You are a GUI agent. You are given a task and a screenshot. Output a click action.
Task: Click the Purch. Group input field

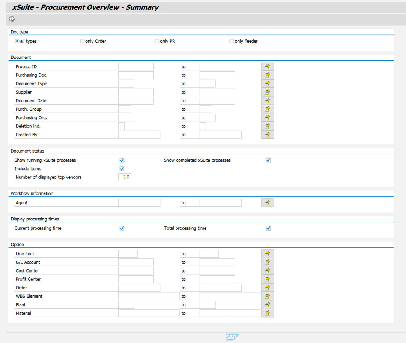click(x=125, y=109)
